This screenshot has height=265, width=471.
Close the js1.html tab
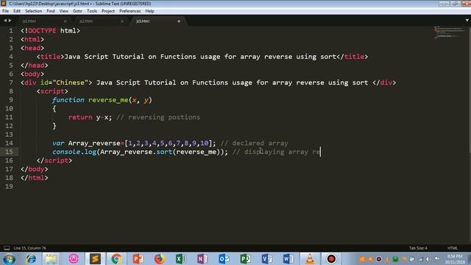pos(65,21)
